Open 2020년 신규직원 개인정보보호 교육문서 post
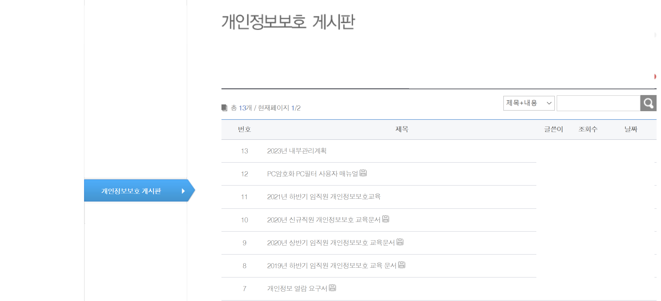661x301 pixels. pos(323,220)
